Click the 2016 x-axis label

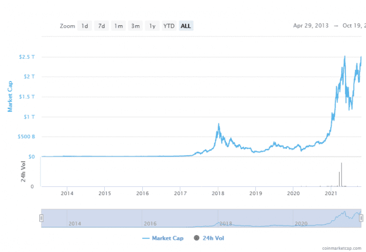coord(142,193)
